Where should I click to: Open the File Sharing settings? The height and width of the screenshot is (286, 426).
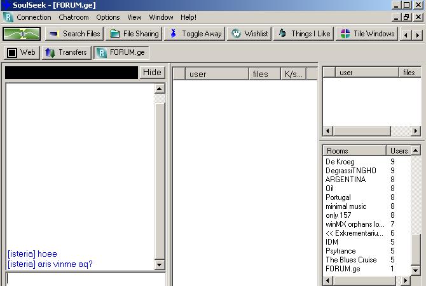134,34
